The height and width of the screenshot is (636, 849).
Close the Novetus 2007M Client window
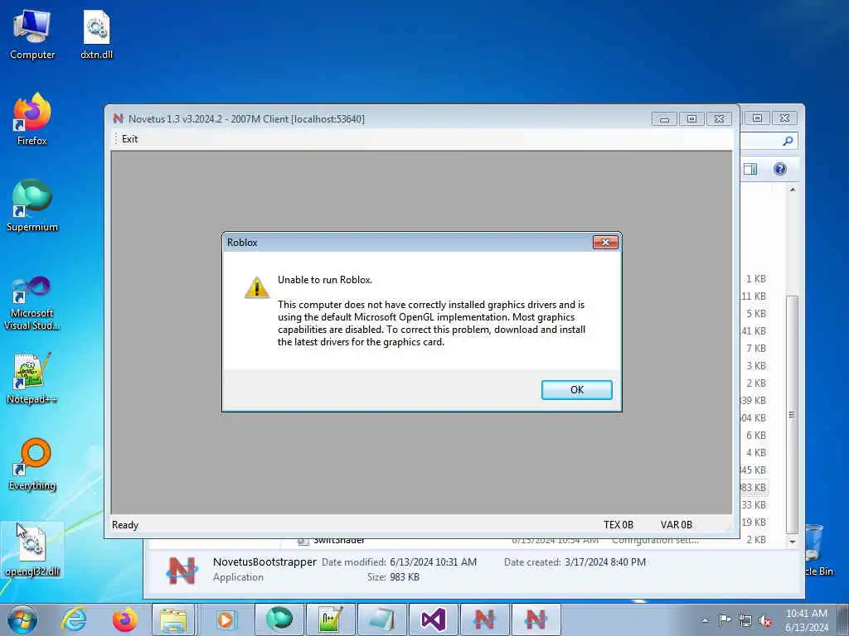point(719,118)
